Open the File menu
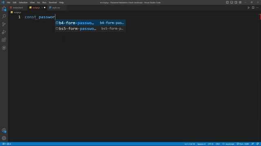The height and width of the screenshot is (146, 261). tap(9, 2)
